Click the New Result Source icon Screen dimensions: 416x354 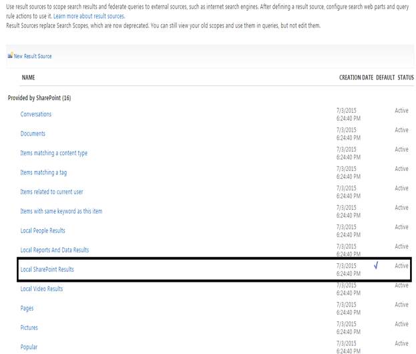click(x=10, y=55)
